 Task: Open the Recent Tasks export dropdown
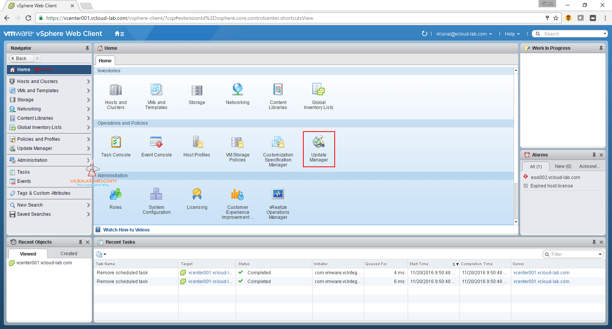click(101, 254)
